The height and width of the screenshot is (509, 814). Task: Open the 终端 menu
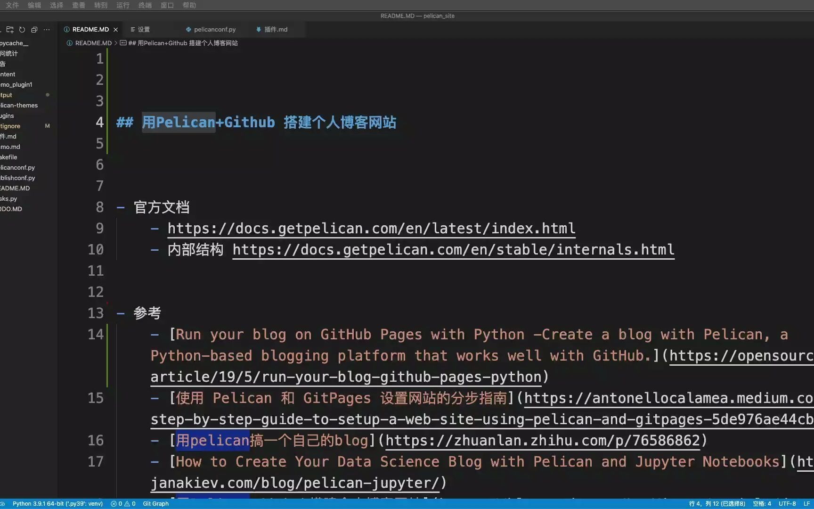[x=145, y=5]
